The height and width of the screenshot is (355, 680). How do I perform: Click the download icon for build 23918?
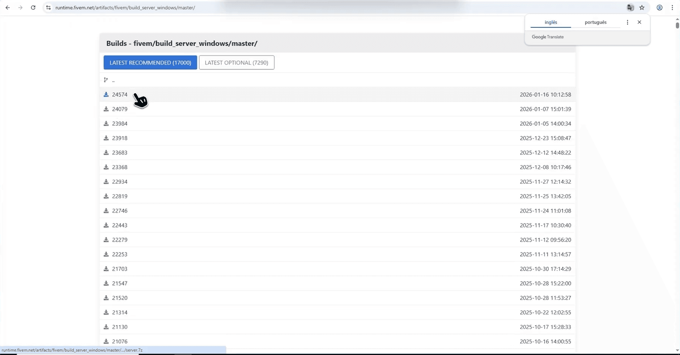106,138
